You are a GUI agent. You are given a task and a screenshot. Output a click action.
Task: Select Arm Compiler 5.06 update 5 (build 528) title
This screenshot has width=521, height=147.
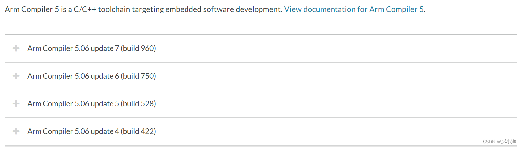pos(92,104)
